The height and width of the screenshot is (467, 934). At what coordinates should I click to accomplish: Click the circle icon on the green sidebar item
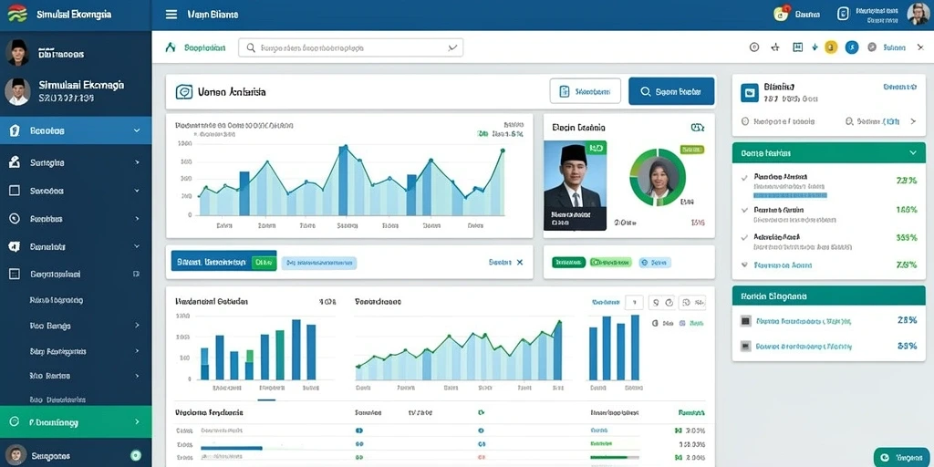(x=15, y=421)
